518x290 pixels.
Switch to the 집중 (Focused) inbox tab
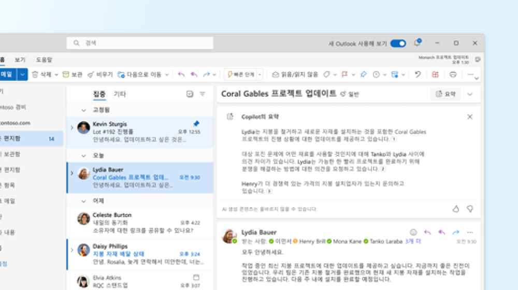(99, 94)
